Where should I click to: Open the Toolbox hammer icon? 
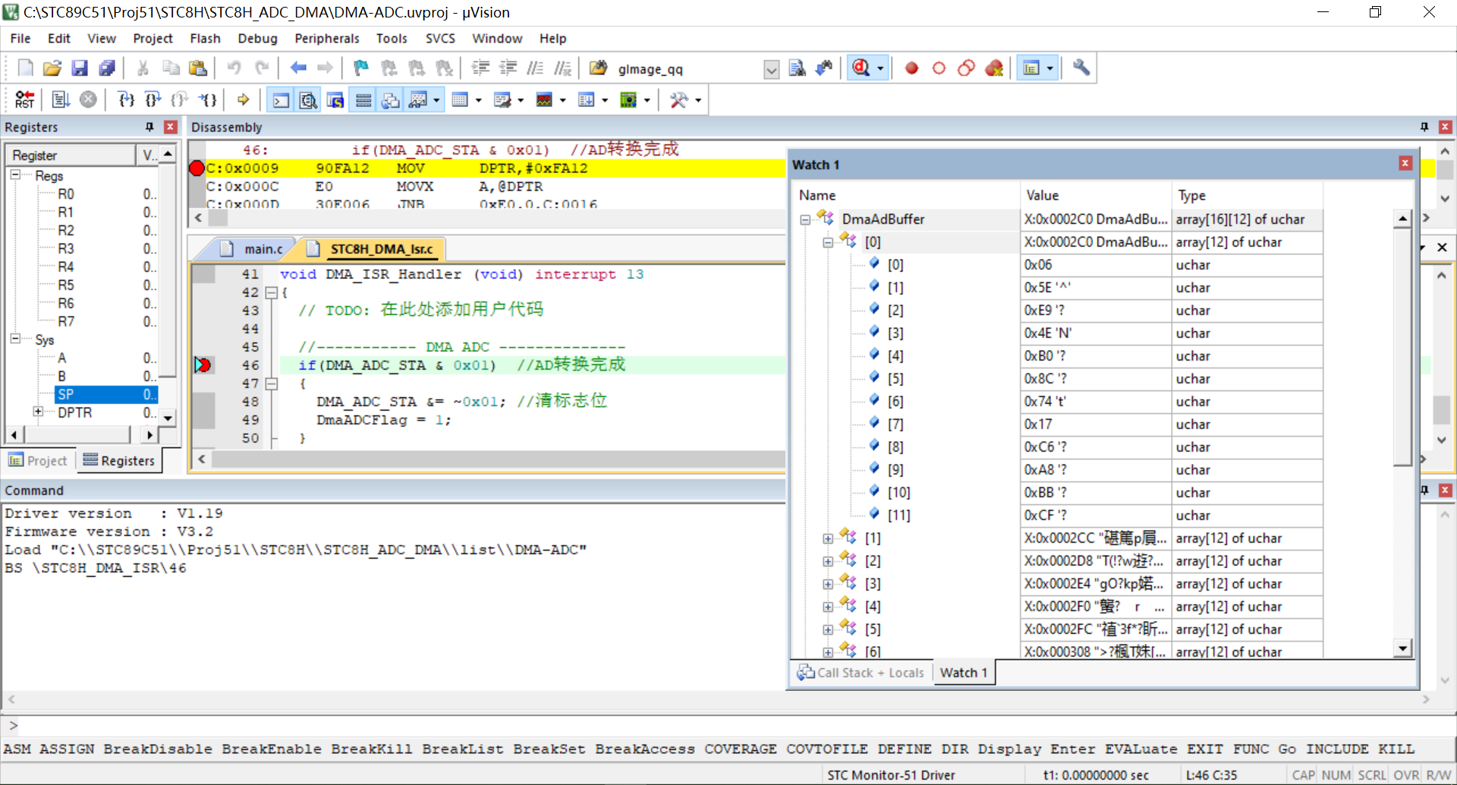[x=678, y=99]
